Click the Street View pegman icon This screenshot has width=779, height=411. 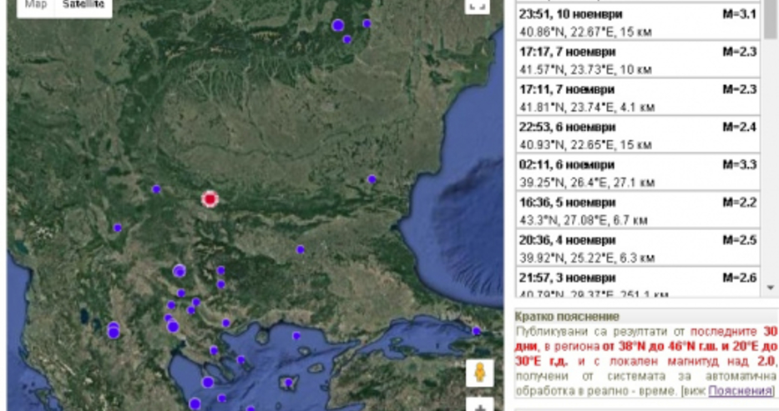(478, 373)
